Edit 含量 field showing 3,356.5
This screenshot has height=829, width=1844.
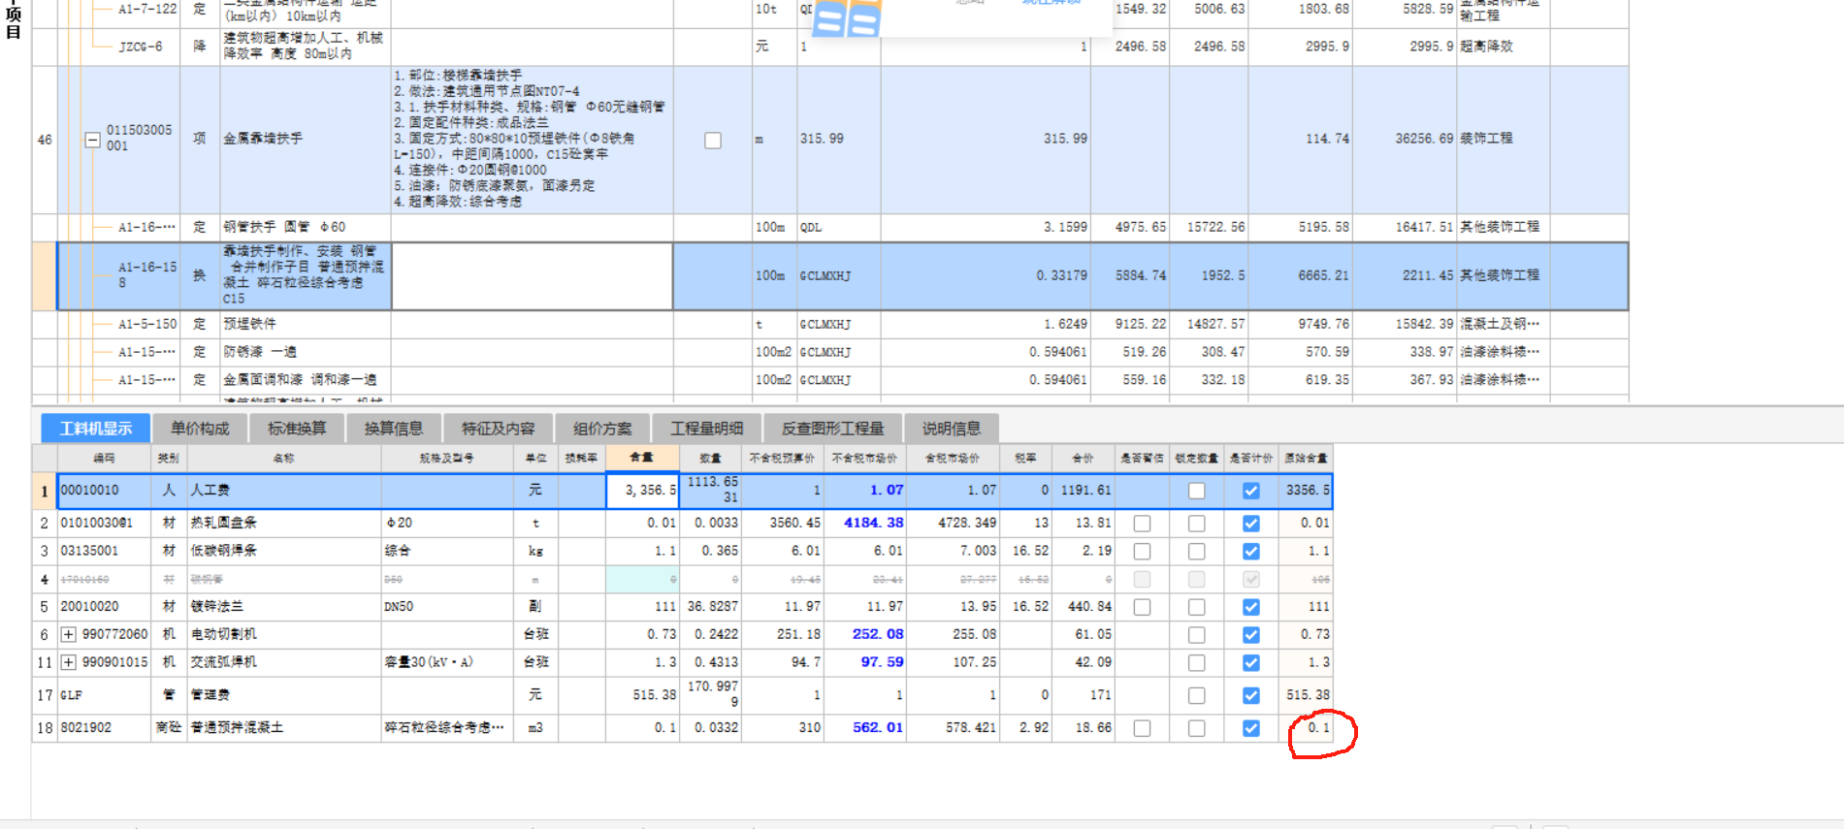click(x=642, y=491)
